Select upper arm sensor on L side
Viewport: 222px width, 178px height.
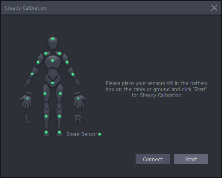pos(38,62)
